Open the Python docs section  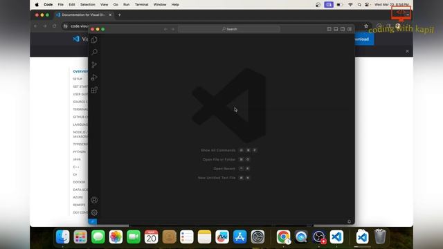pos(80,152)
